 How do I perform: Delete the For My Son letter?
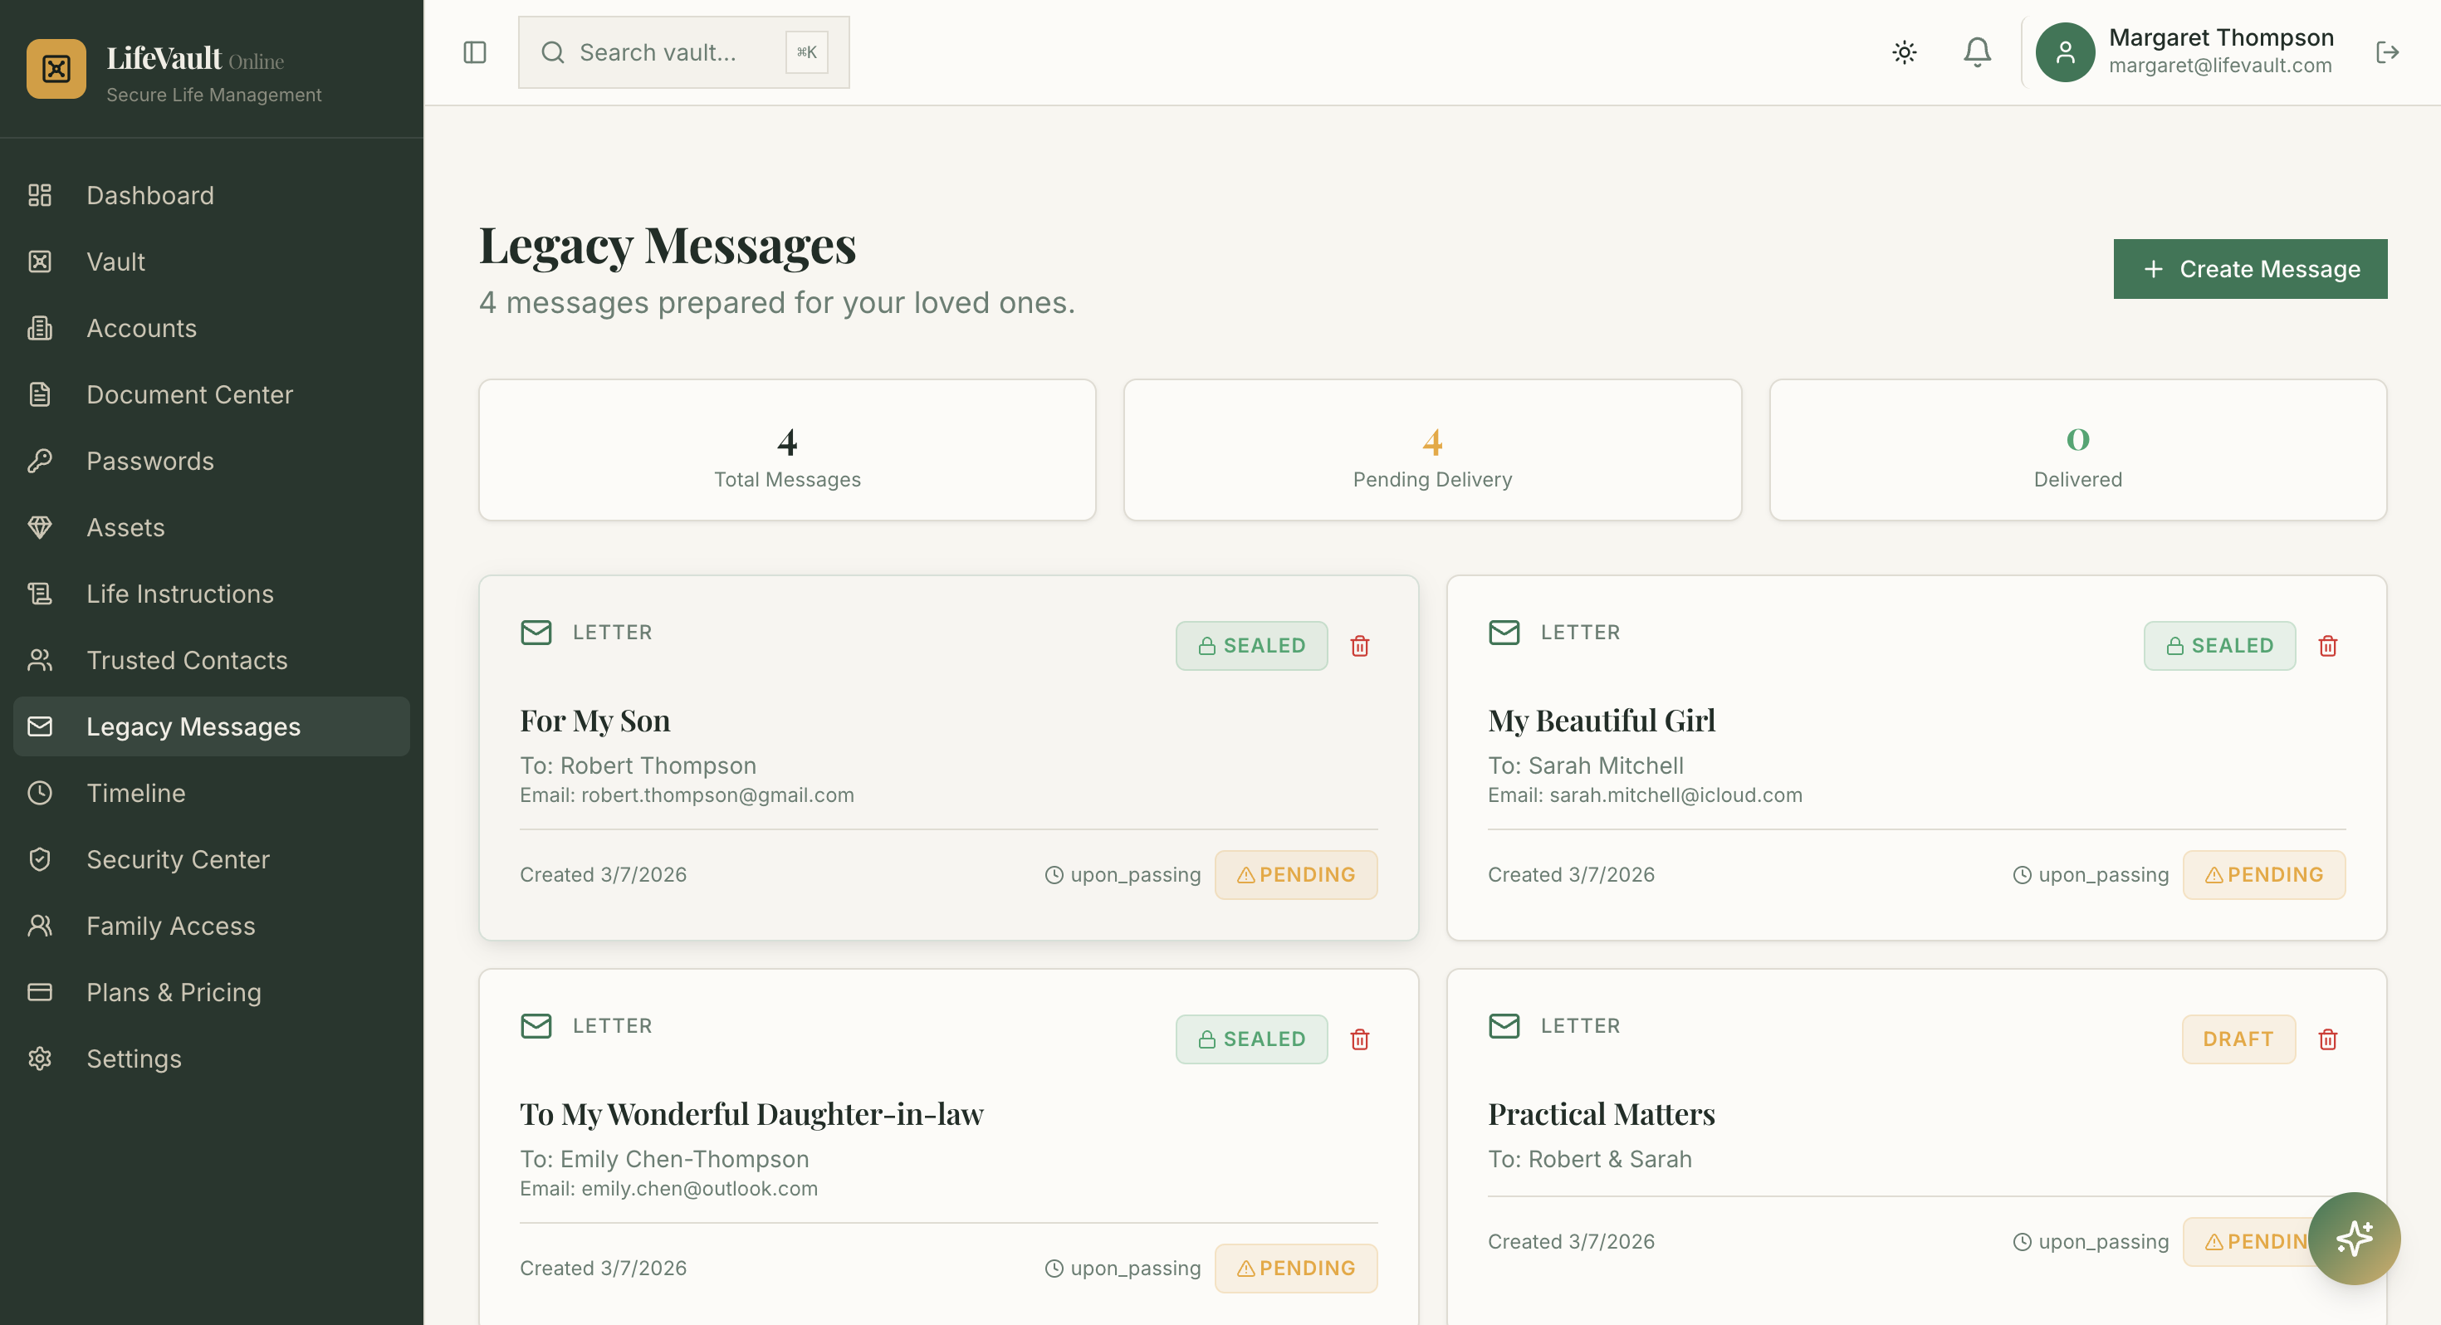(x=1360, y=647)
